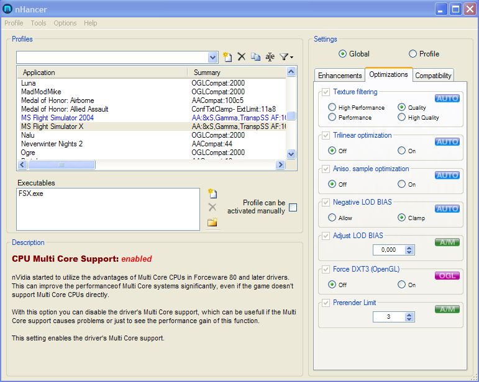This screenshot has height=382, width=479.
Task: Select the Nalu profile row
Action: [x=152, y=135]
